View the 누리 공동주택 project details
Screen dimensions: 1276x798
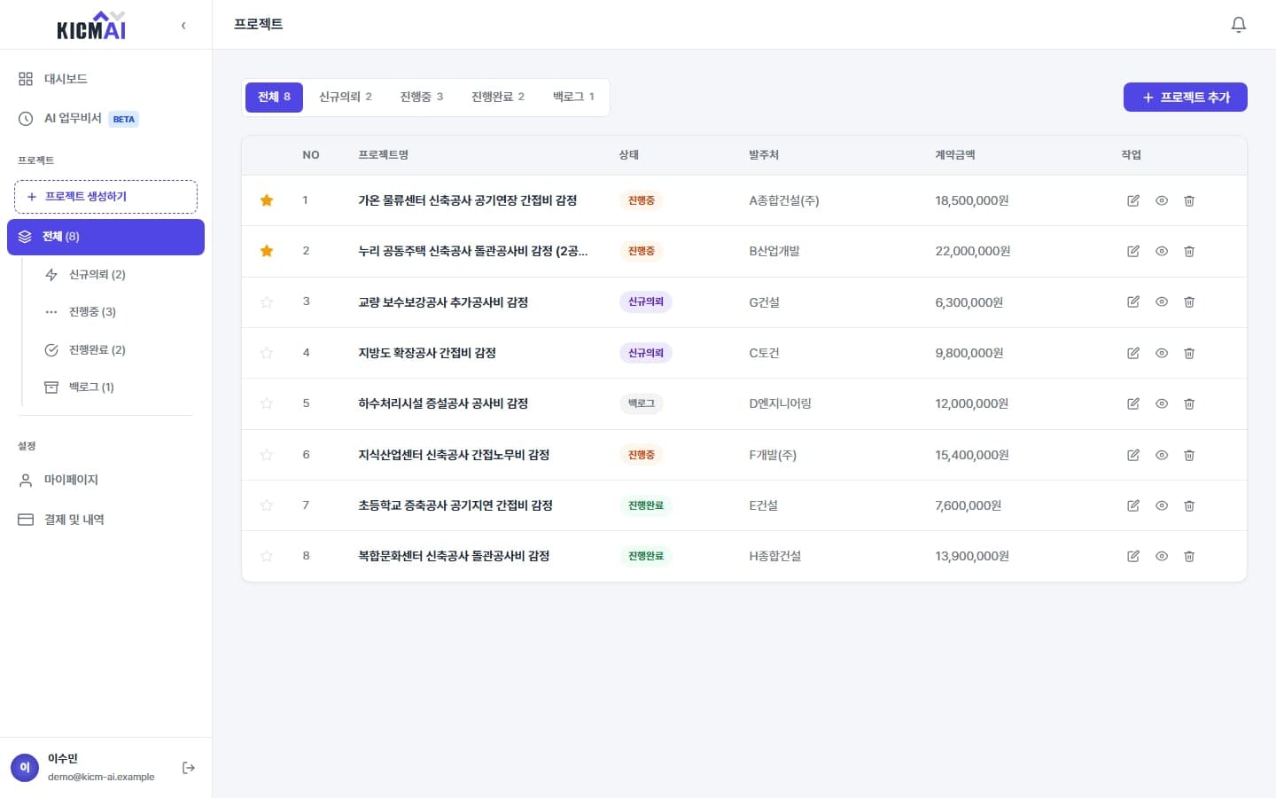pos(1162,251)
